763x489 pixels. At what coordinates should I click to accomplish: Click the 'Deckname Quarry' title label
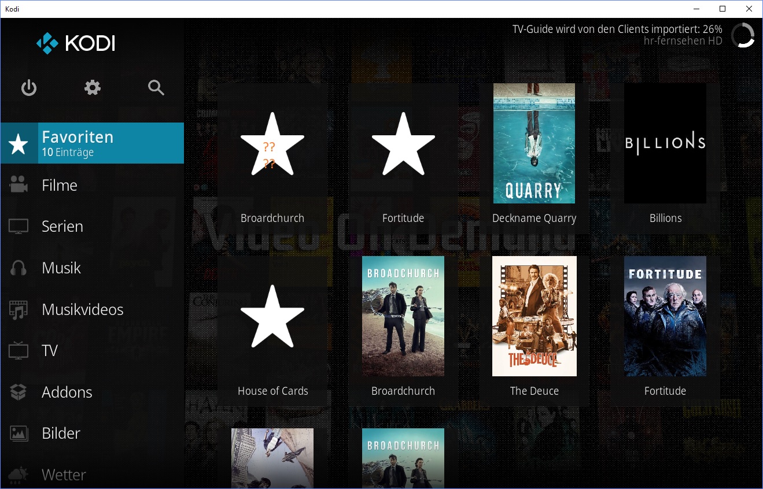point(534,218)
